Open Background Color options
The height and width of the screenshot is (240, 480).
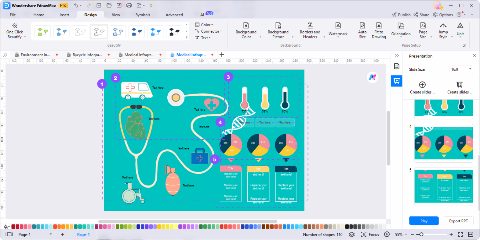click(246, 30)
